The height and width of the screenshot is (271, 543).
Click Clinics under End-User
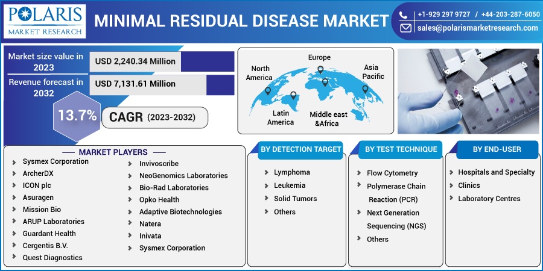click(x=469, y=185)
